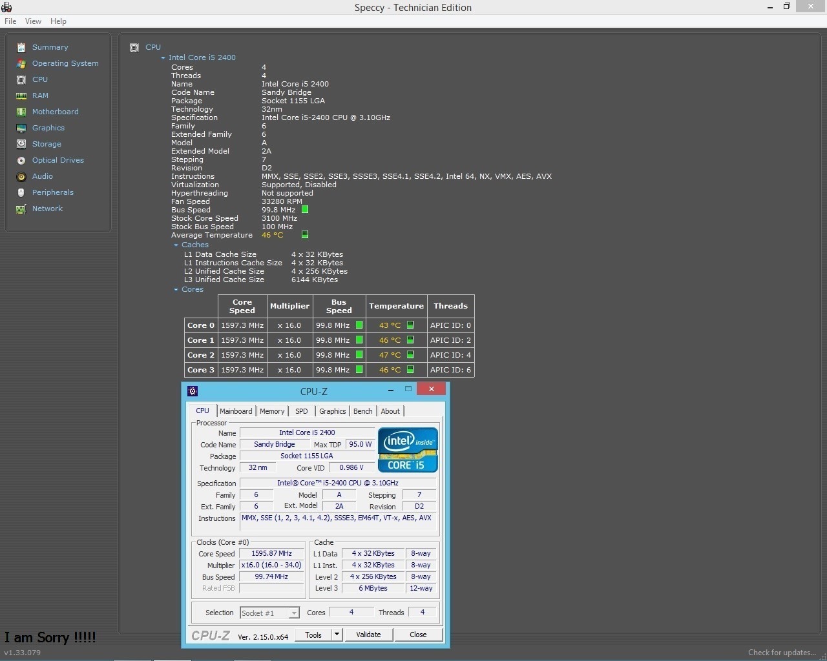Click the Close button at CPU-Z's bottom
Image resolution: width=827 pixels, height=661 pixels.
click(418, 635)
